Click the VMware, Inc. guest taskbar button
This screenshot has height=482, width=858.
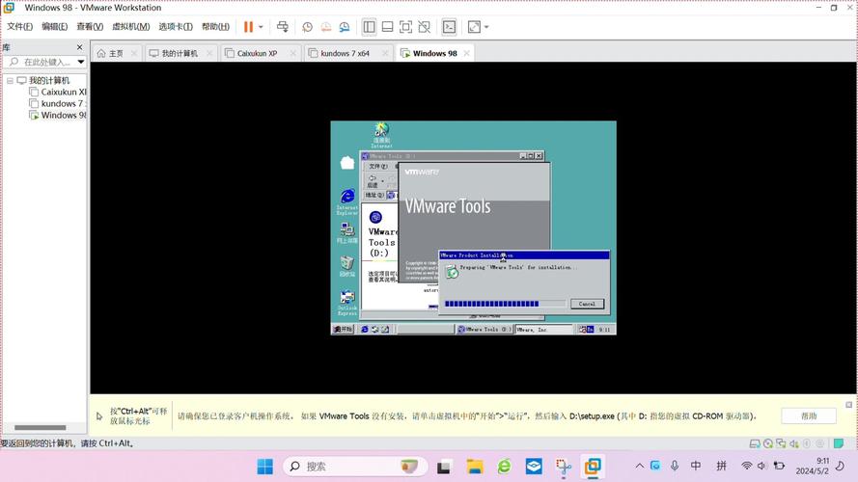coord(542,329)
